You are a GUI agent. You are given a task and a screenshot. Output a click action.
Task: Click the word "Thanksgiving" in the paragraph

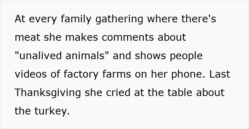click(48, 93)
